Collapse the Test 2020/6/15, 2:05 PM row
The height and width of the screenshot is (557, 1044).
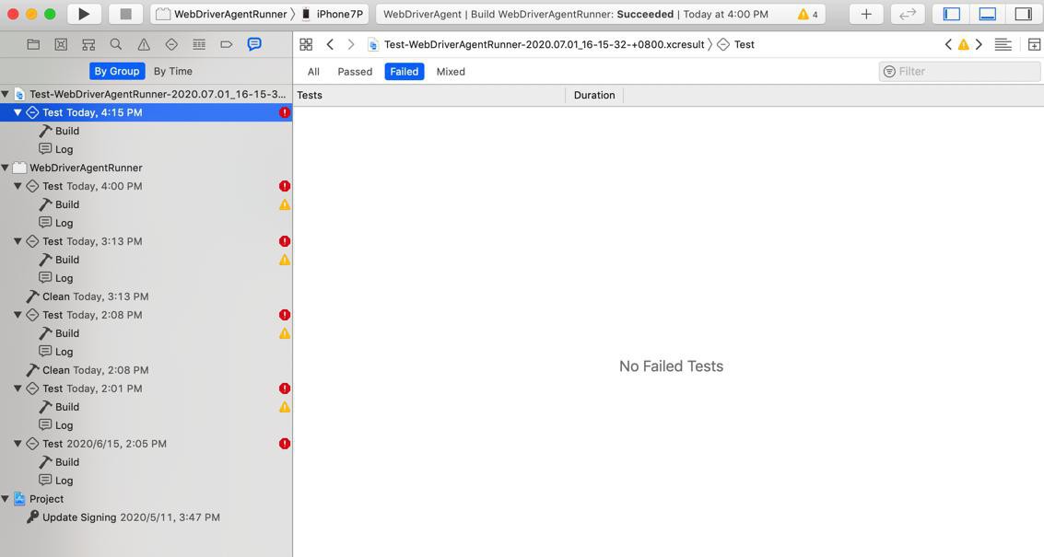pos(18,444)
